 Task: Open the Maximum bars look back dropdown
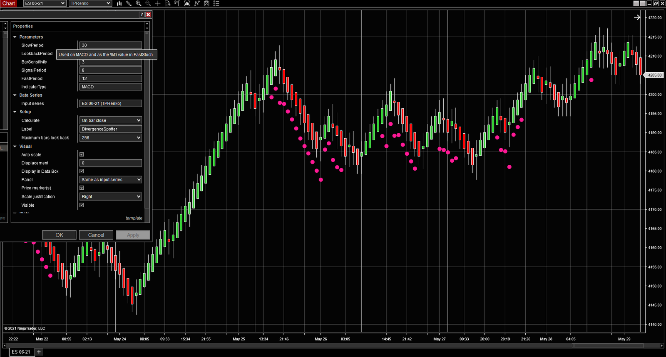[x=110, y=138]
